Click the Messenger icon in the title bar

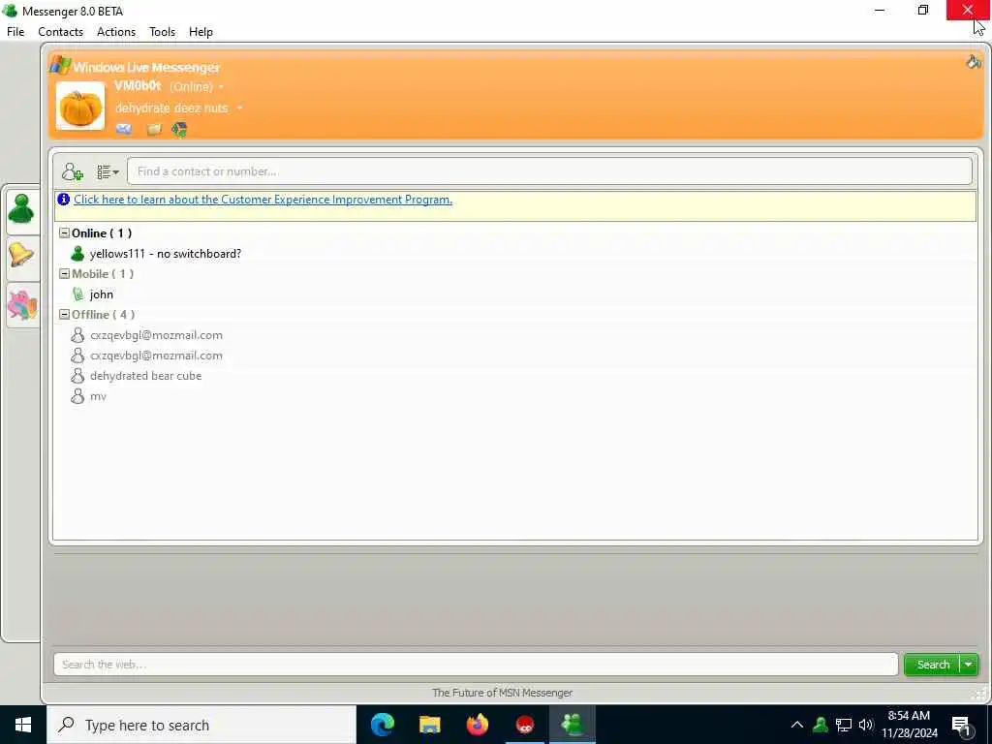pyautogui.click(x=10, y=11)
